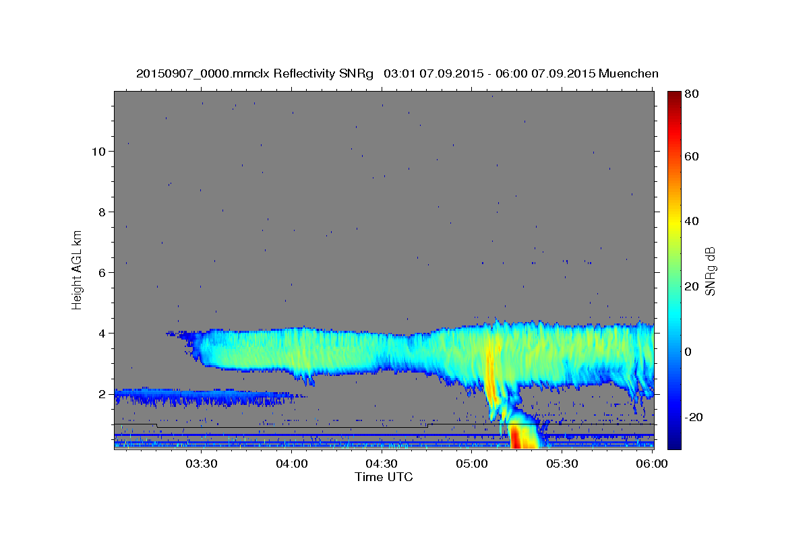Click the 'SNRg dB' colorbar label
Viewport: 809px width, 539px height.
[x=710, y=272]
